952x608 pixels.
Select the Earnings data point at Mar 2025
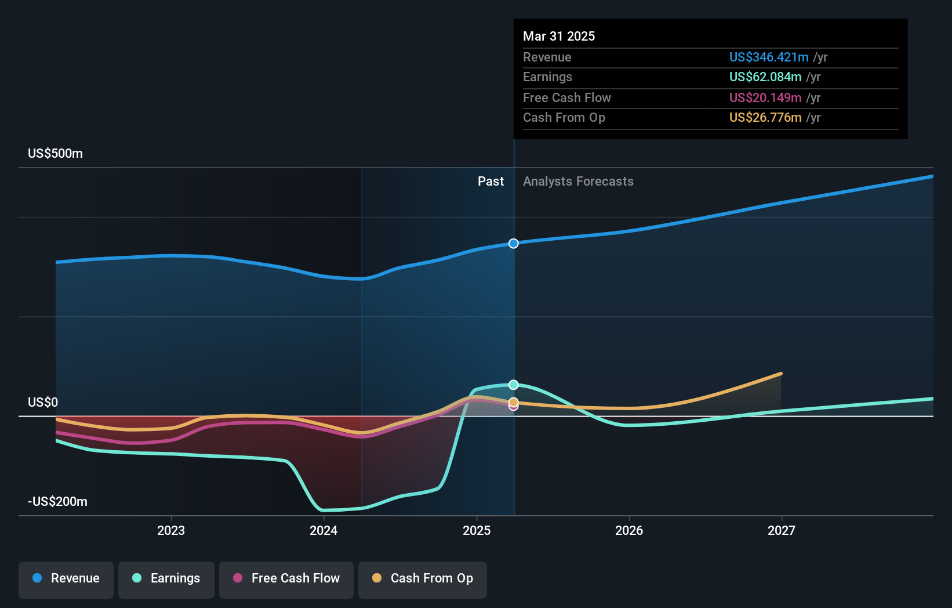click(x=514, y=385)
